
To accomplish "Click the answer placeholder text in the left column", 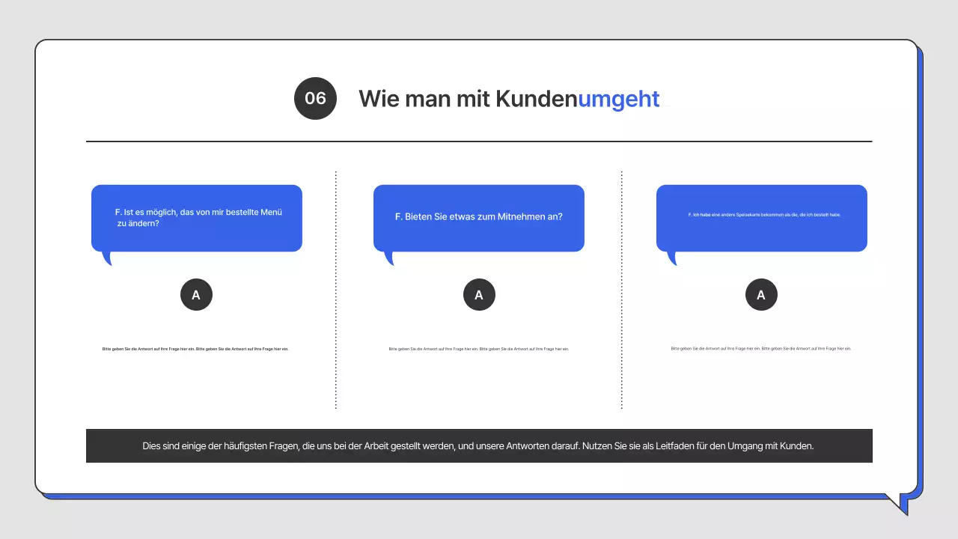I will [196, 348].
